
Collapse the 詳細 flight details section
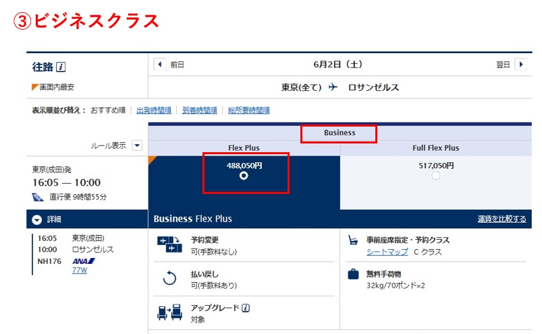[37, 220]
